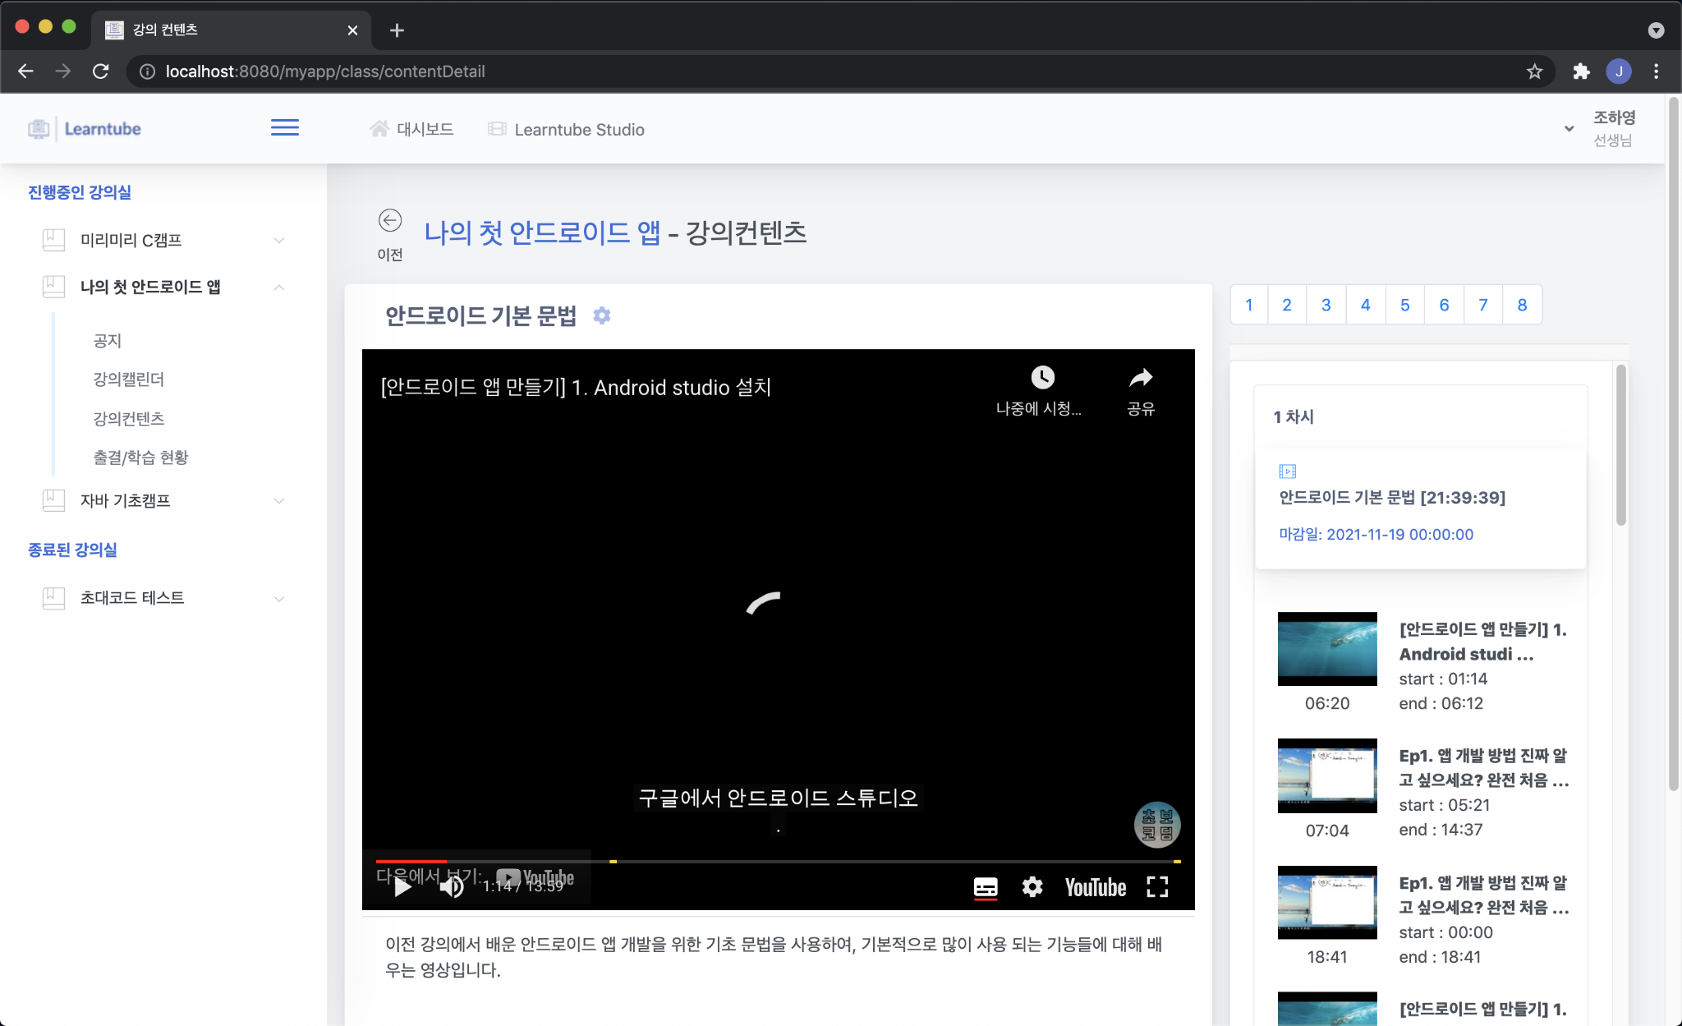
Task: Click 나의 첫 안드로이드 앱 title link
Action: pyautogui.click(x=542, y=232)
